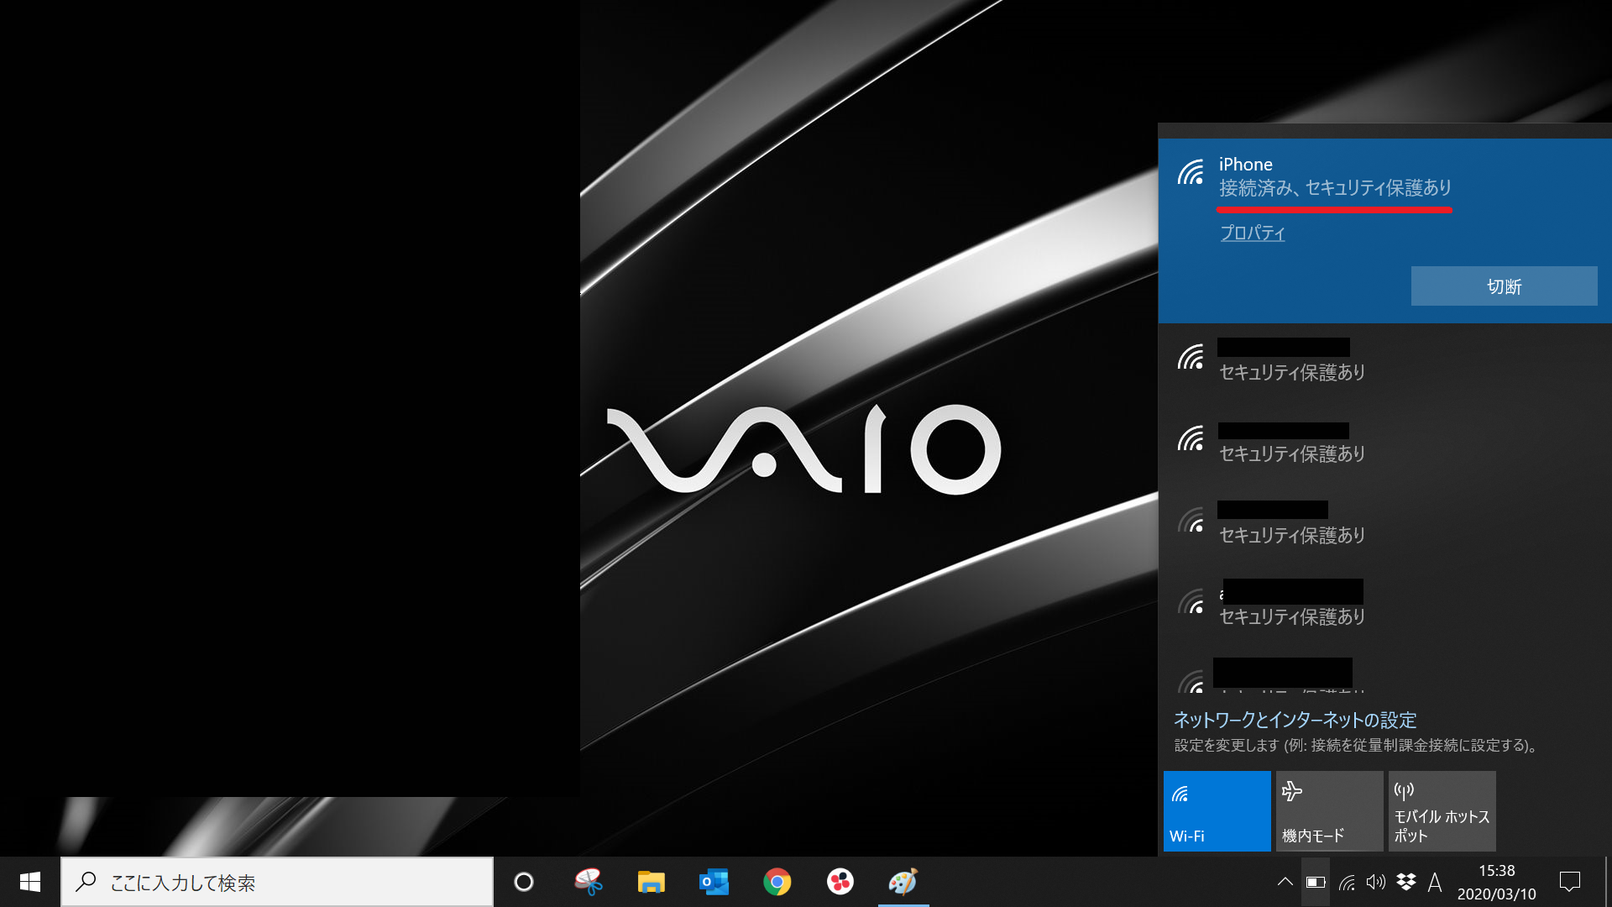Click the 設定を変更します description text
The height and width of the screenshot is (907, 1612).
1355,745
